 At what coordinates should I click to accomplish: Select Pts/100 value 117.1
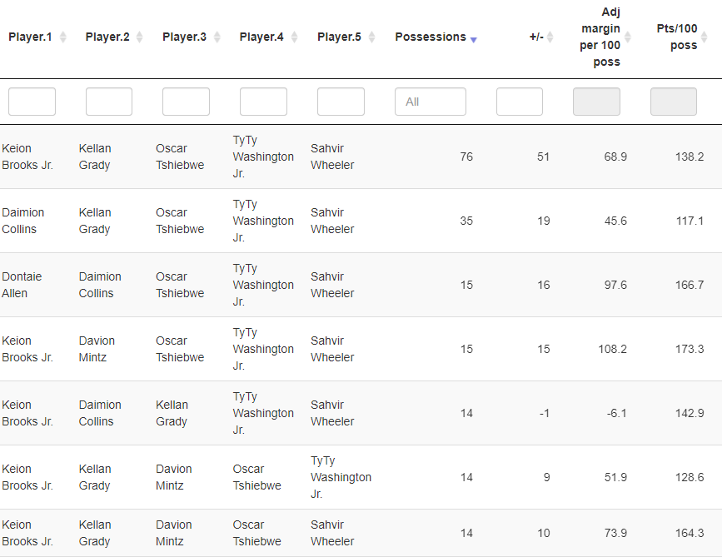[690, 221]
